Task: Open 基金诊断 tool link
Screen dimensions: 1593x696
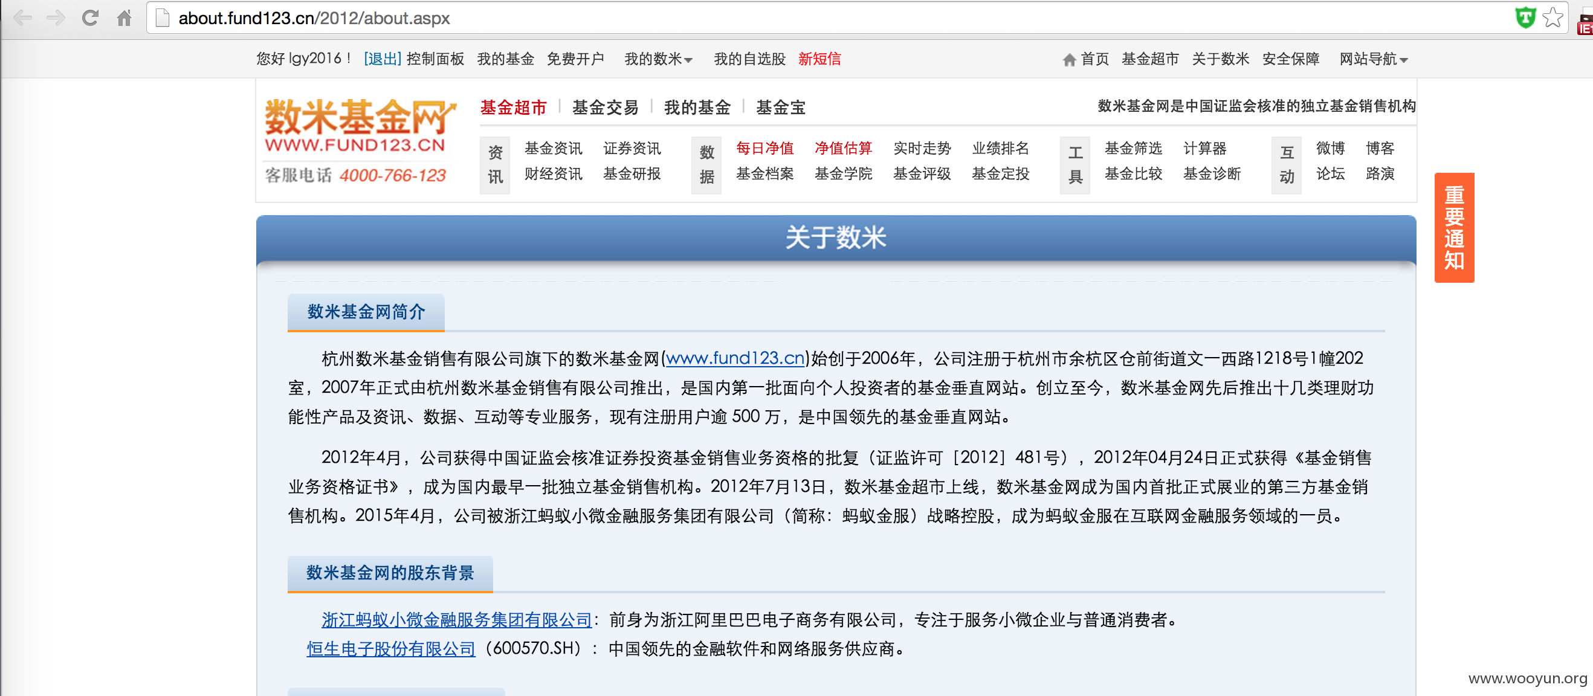Action: pos(1212,173)
